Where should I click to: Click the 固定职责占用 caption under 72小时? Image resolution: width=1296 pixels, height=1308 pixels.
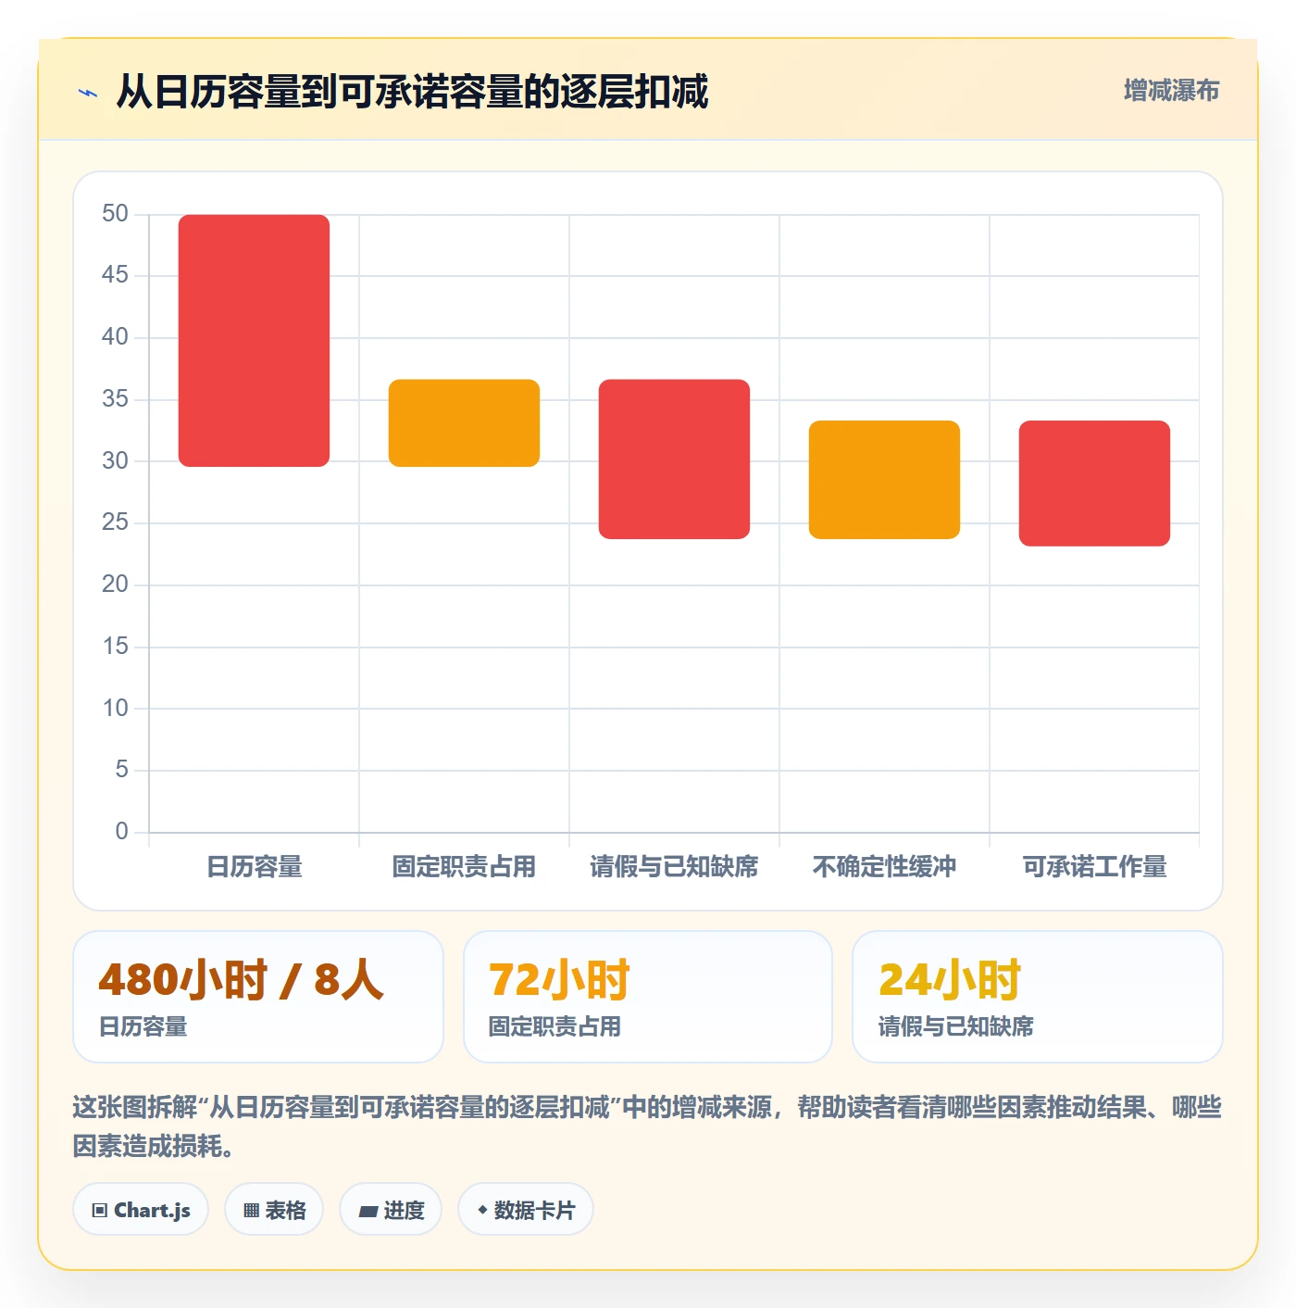tap(555, 1026)
